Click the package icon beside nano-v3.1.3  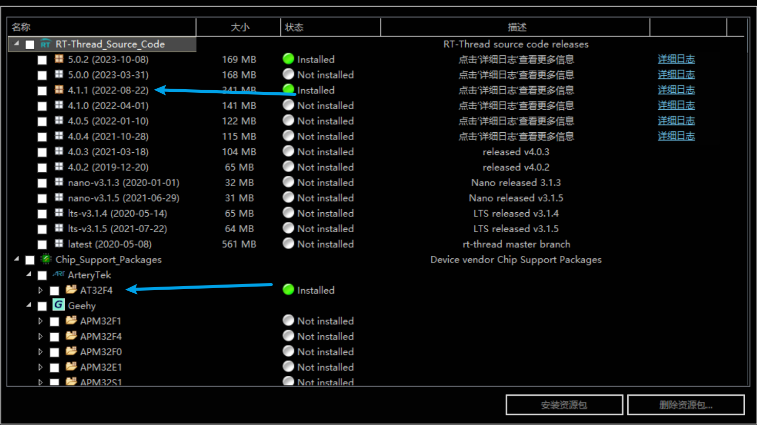[x=59, y=182]
